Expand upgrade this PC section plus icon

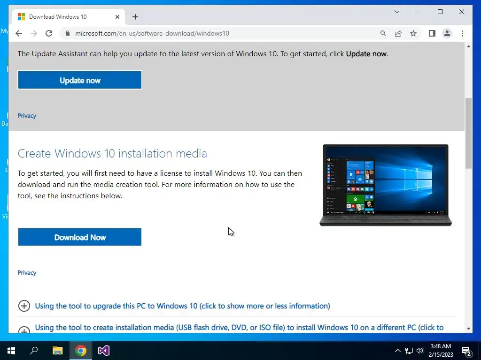(x=24, y=306)
